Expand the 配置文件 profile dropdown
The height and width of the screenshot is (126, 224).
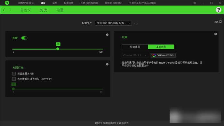(113, 23)
